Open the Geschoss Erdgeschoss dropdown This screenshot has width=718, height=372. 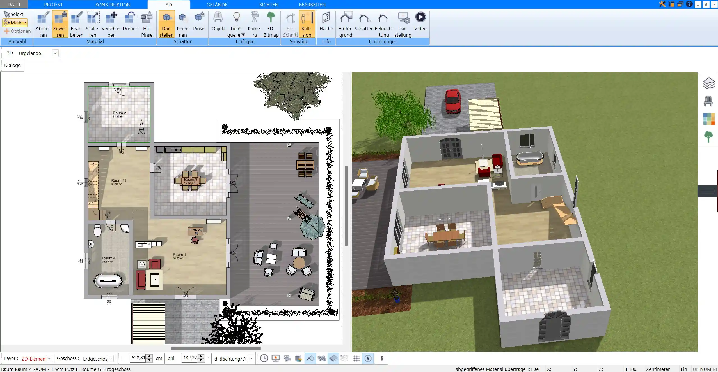(x=110, y=359)
